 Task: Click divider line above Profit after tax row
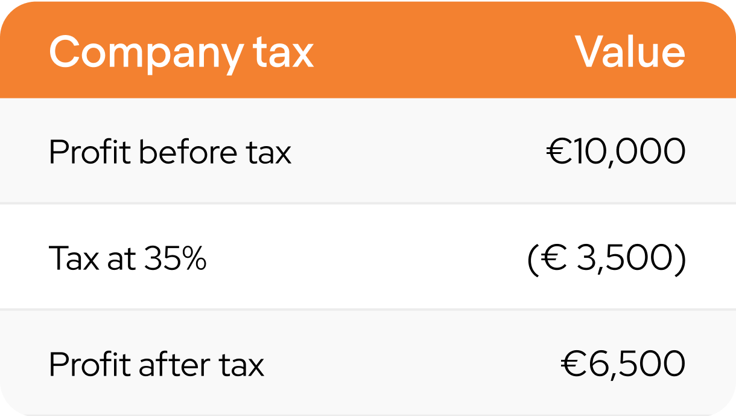click(x=368, y=310)
